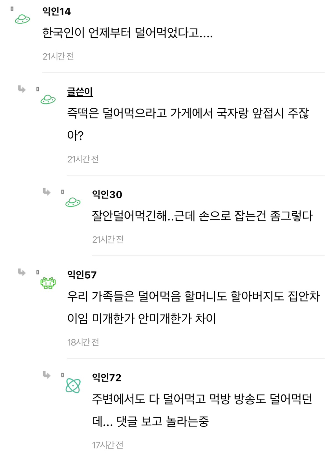Open the 익인57 username
The width and height of the screenshot is (333, 453).
(x=82, y=275)
